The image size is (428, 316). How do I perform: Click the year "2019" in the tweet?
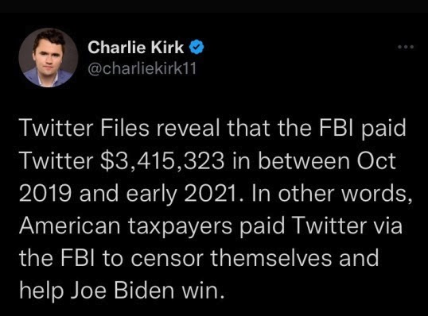tap(46, 194)
